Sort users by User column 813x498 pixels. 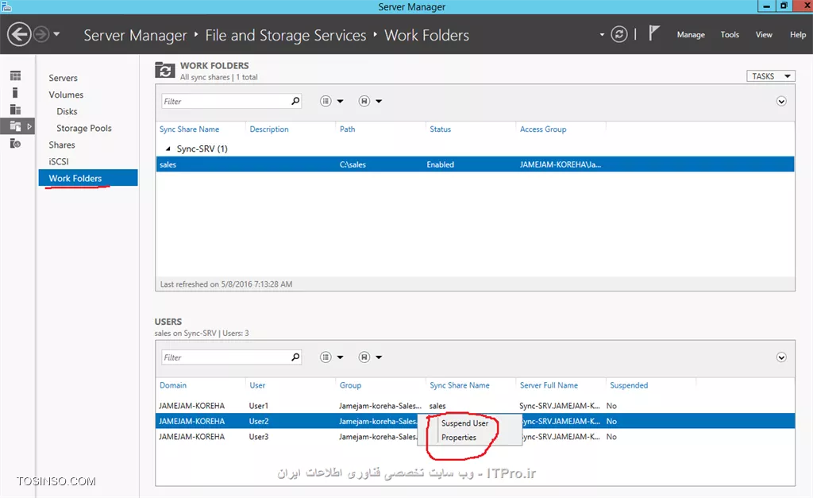(257, 385)
